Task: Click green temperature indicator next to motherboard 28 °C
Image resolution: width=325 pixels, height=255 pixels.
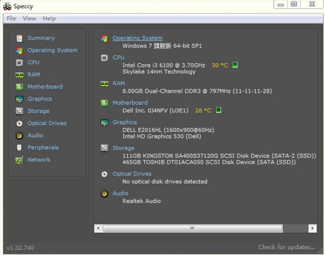Action: 218,110
